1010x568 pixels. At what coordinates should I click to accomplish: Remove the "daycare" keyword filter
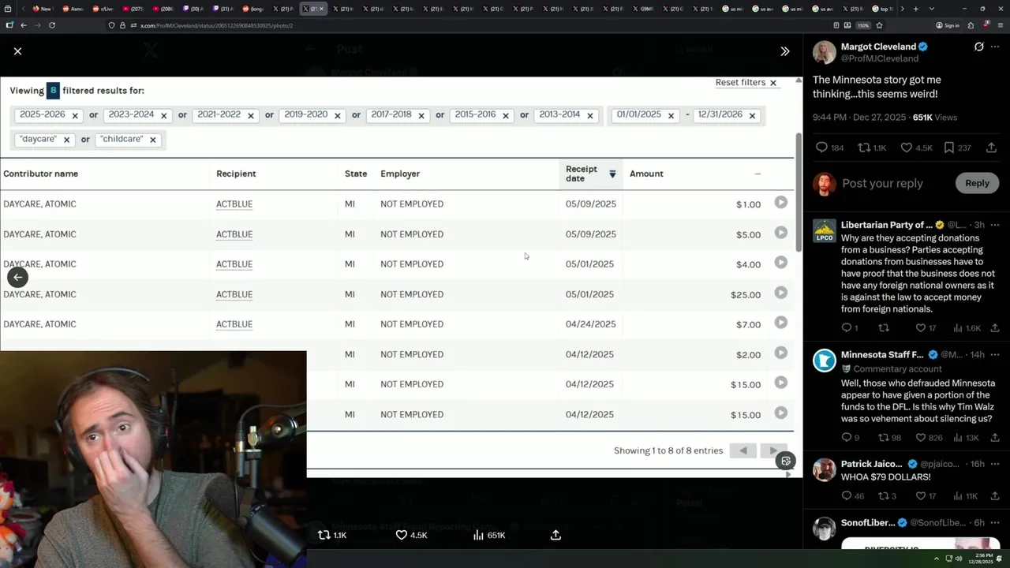66,140
